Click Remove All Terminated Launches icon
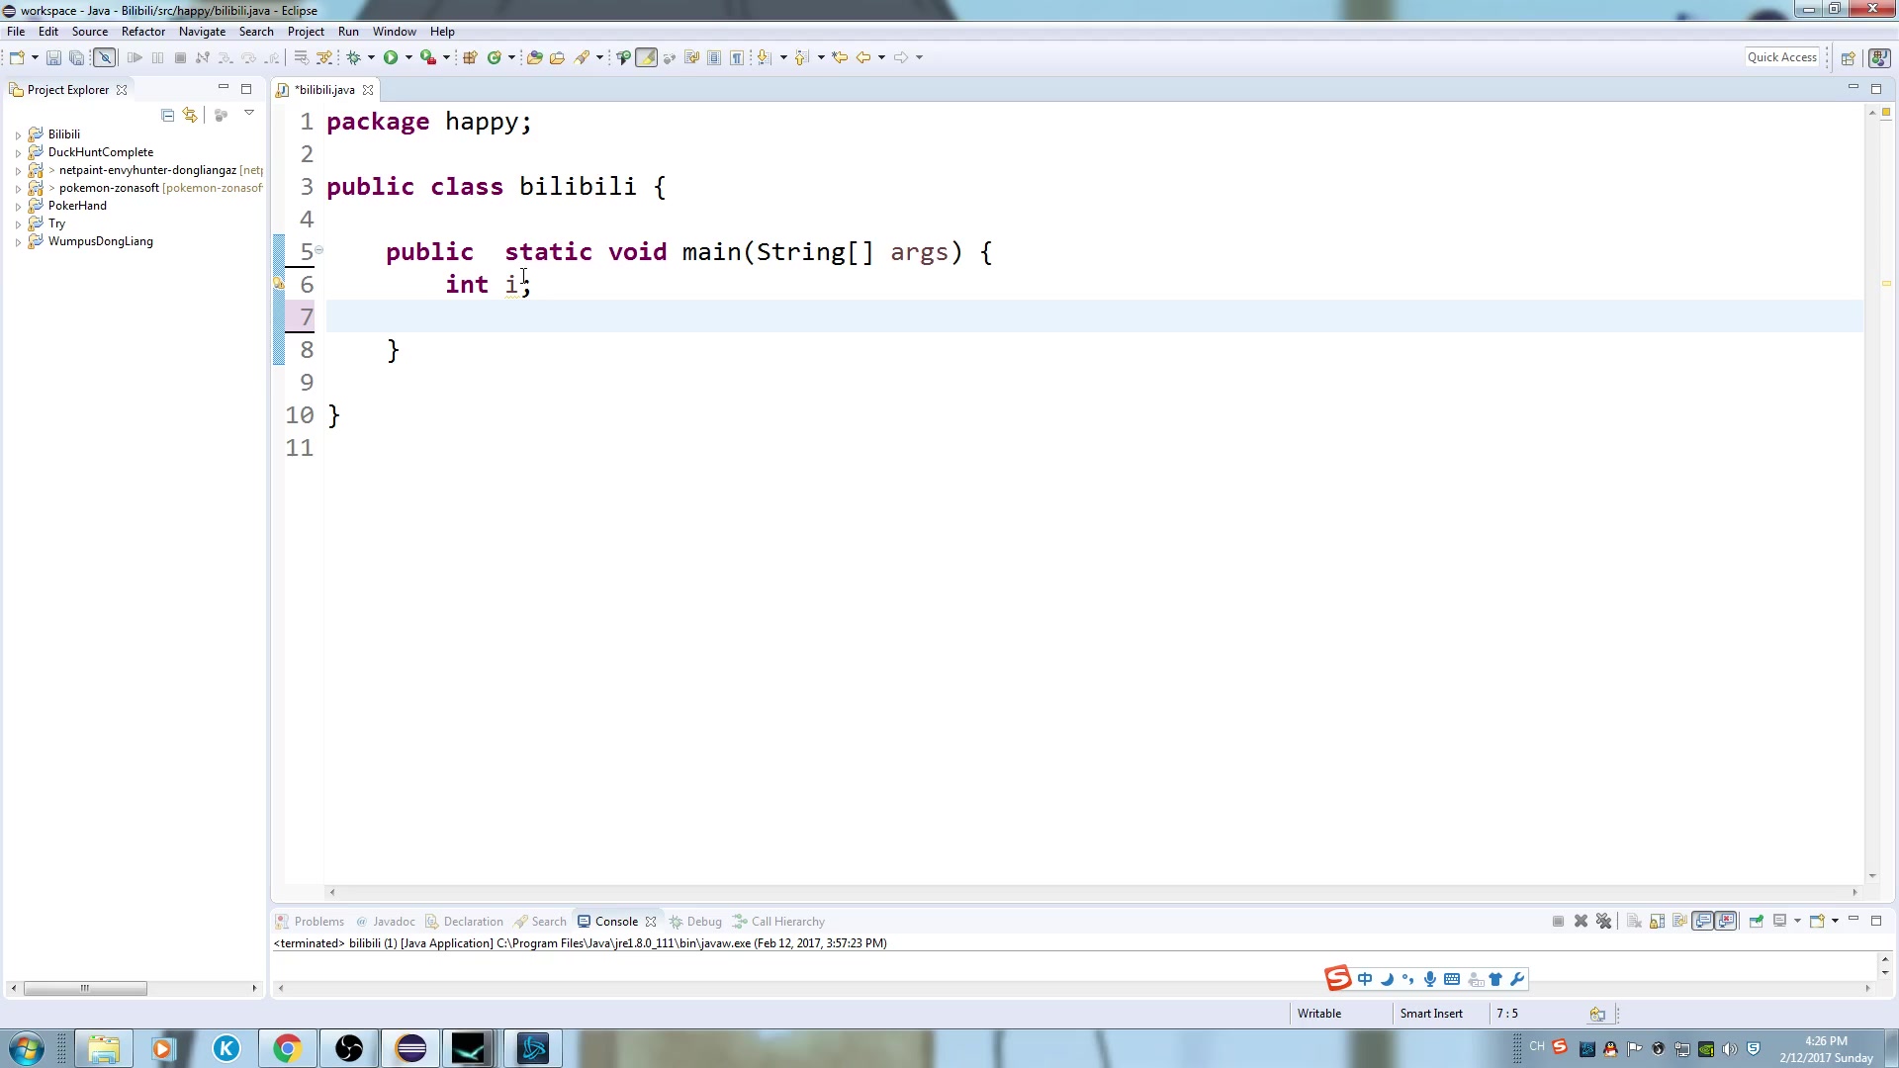Screen dimensions: 1899x1068 (x=1603, y=922)
